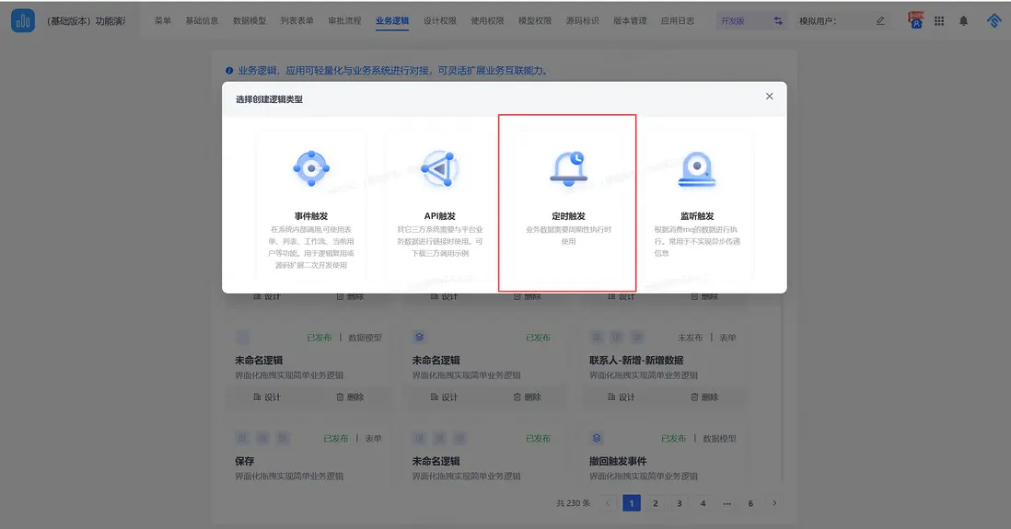Open the notification bell icon

963,20
